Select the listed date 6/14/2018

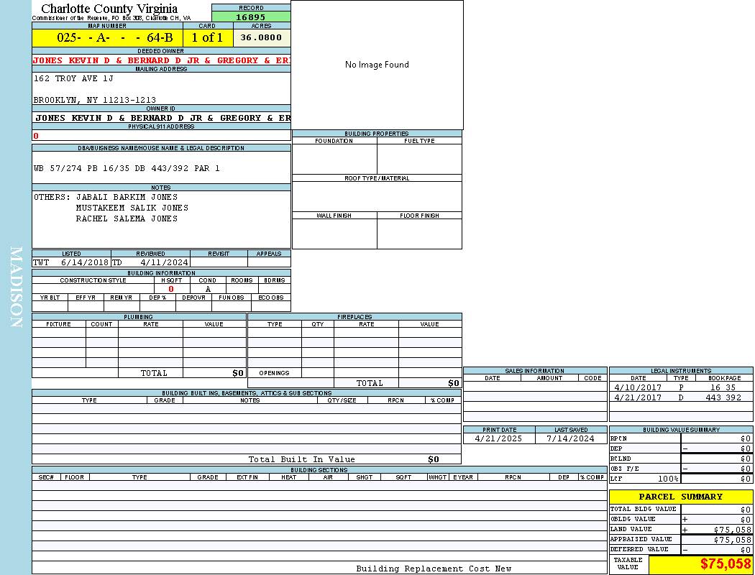point(84,263)
